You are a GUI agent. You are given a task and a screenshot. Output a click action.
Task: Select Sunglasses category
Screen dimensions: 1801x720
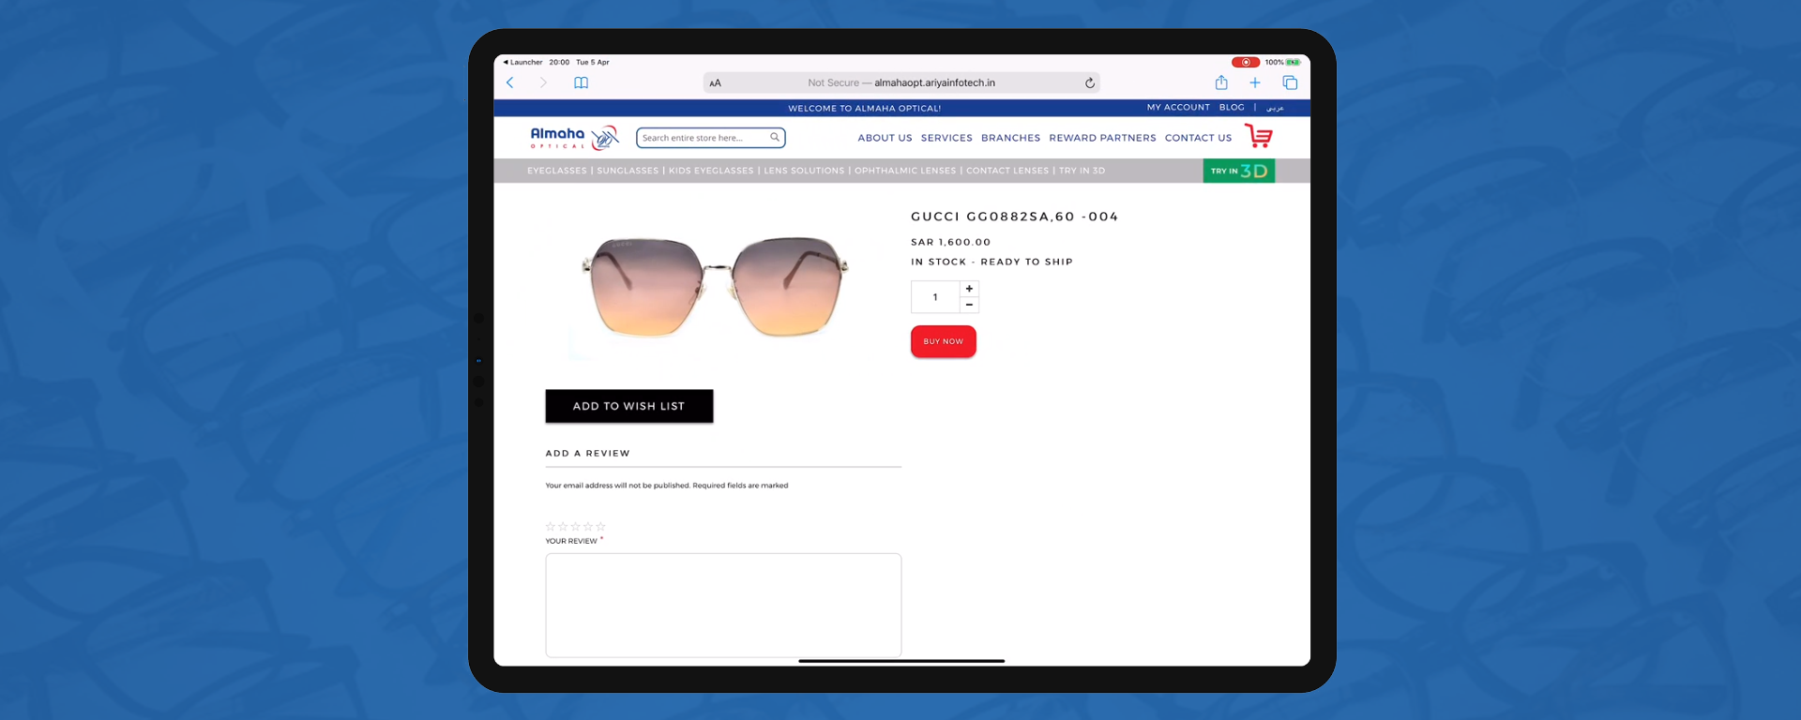628,171
